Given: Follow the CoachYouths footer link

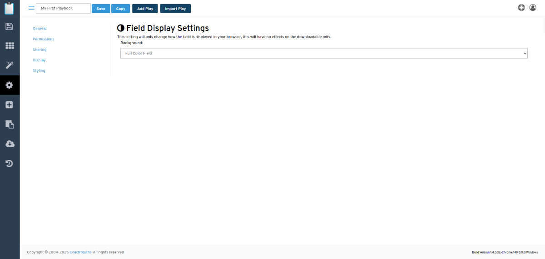Looking at the screenshot, I should coord(80,252).
